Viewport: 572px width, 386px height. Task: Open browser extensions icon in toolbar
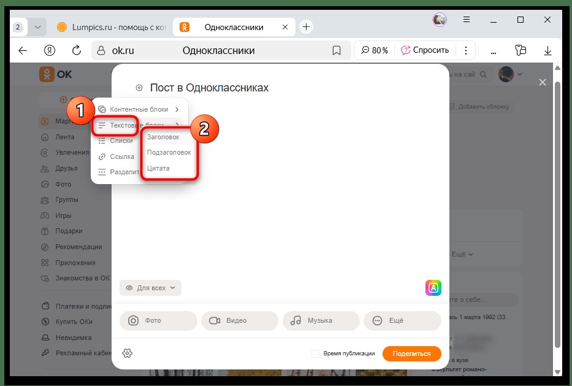(521, 50)
